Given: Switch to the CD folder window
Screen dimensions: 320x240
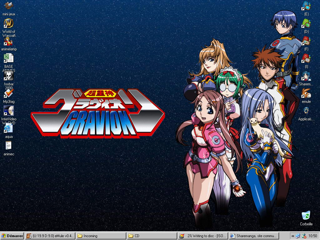Looking at the screenshot, I should (x=152, y=236).
